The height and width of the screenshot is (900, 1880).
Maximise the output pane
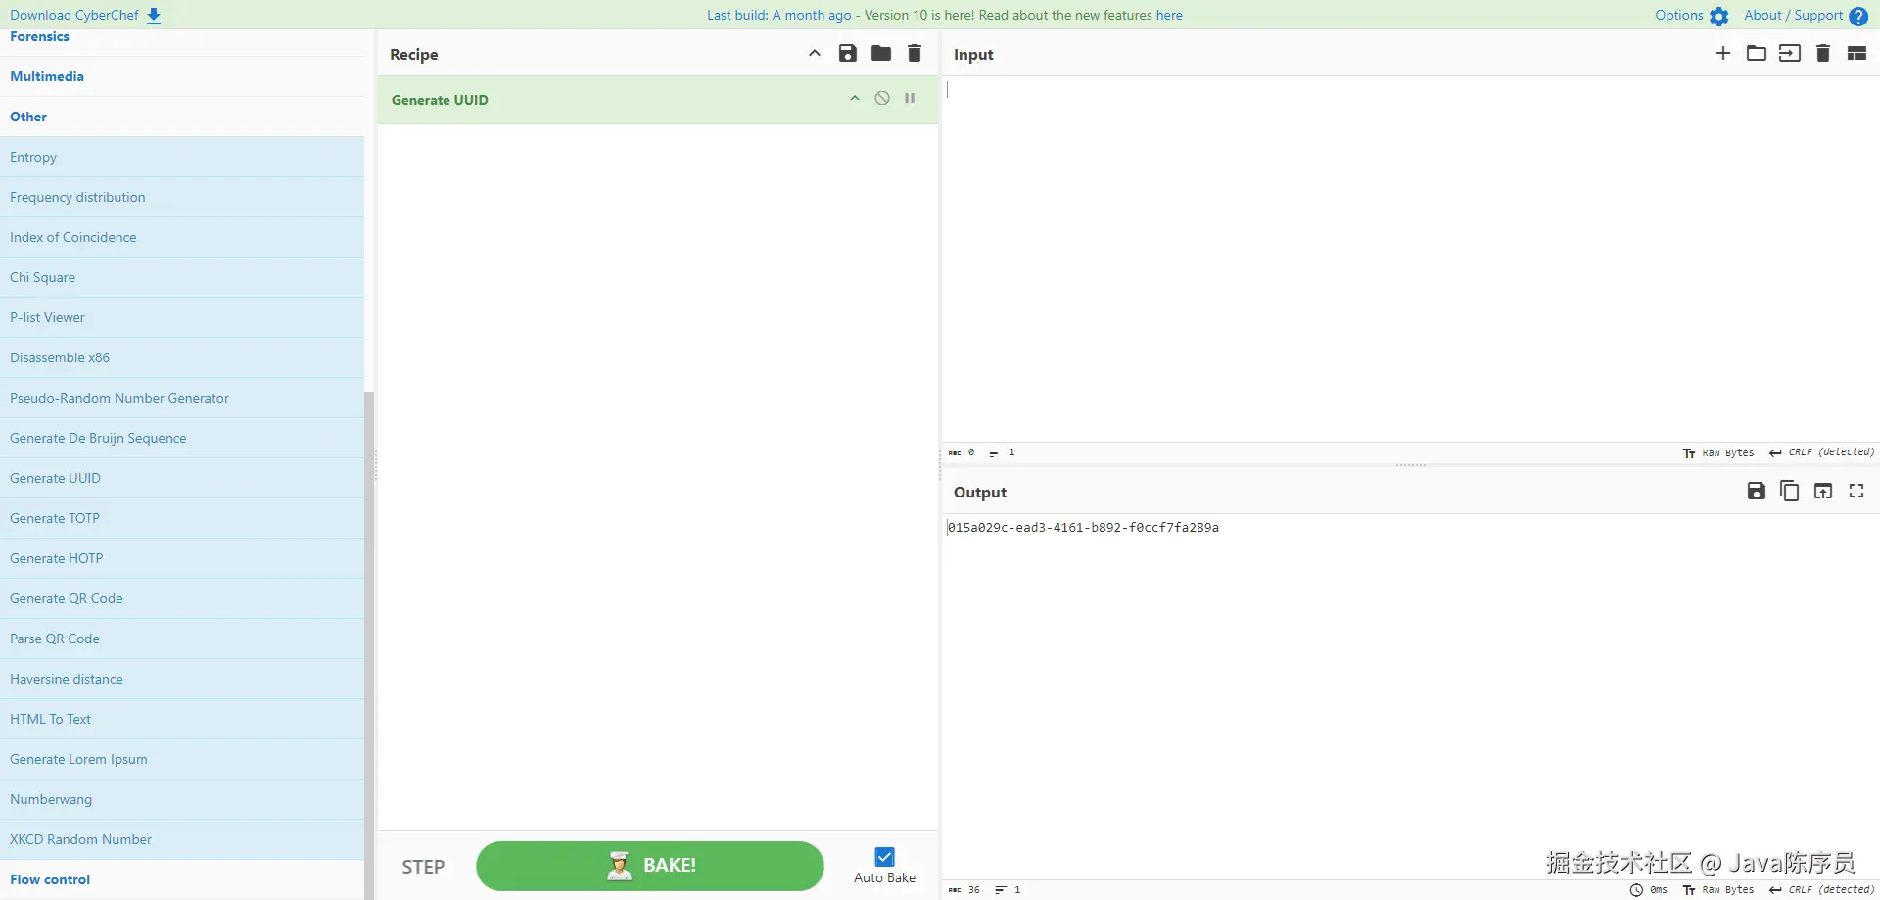(x=1856, y=492)
